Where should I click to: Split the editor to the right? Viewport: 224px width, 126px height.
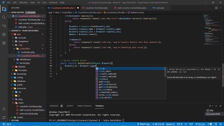(216, 8)
